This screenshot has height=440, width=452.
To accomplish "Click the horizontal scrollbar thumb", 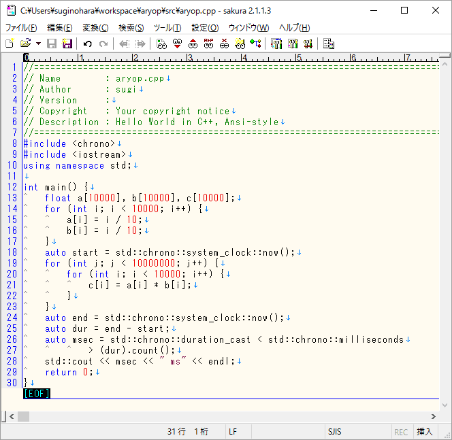I will click(x=23, y=416).
